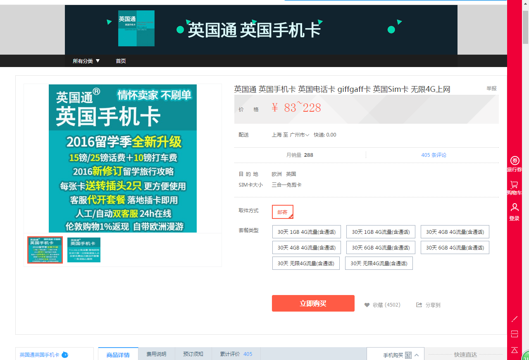Click the pencil feedback icon in red sidebar
This screenshot has width=529, height=360.
coord(515,319)
